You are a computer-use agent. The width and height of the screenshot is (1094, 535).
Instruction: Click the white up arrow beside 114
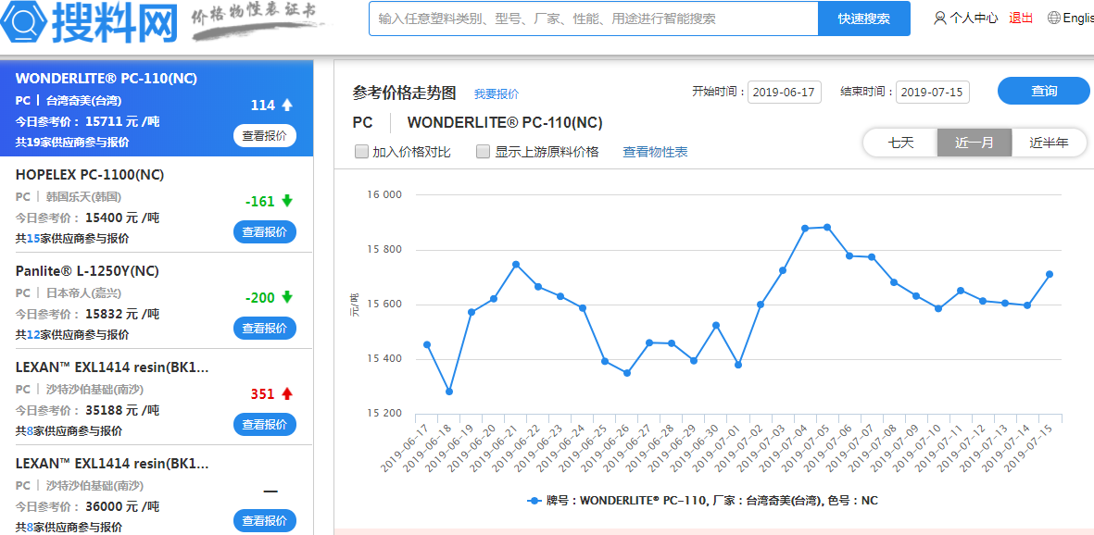287,105
